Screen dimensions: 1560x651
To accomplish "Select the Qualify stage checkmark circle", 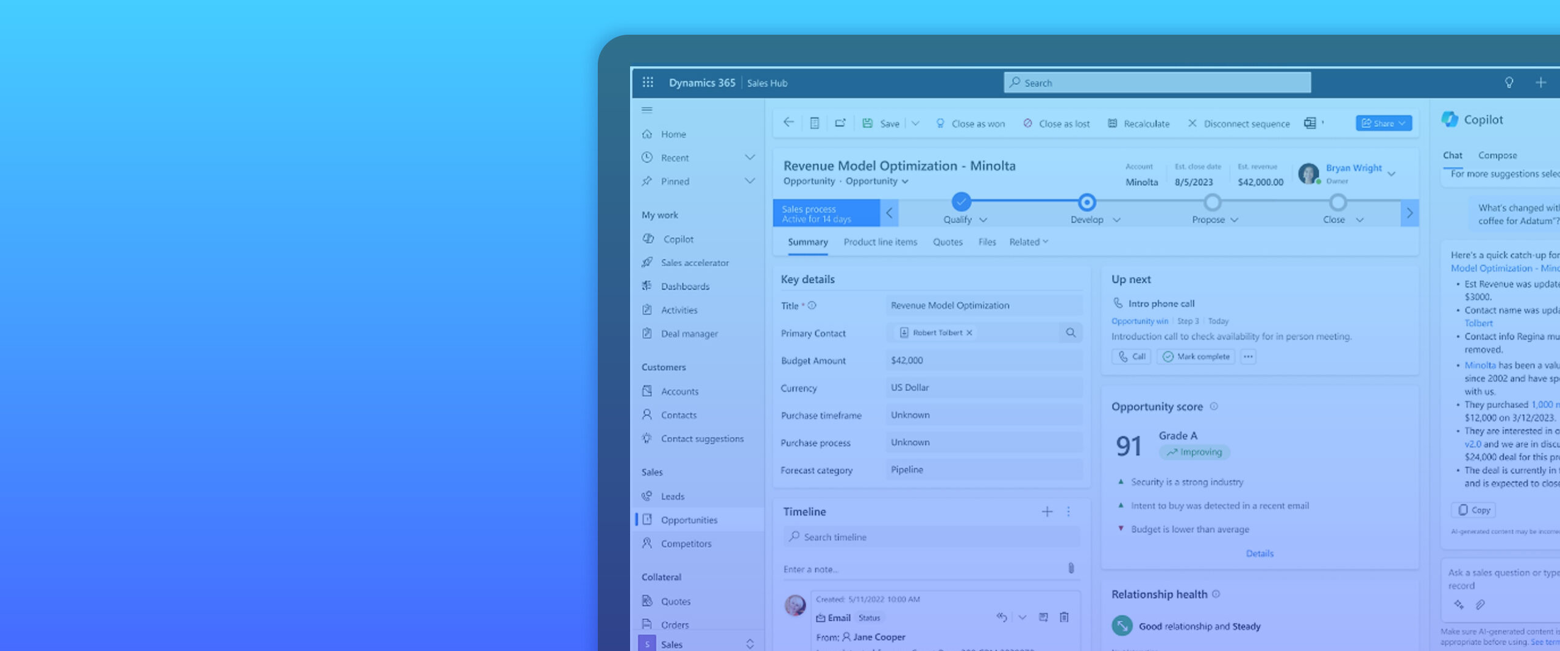I will pos(961,201).
